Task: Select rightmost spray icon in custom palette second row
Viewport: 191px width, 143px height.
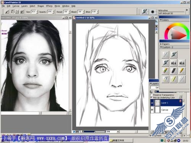Action: (x=182, y=63)
